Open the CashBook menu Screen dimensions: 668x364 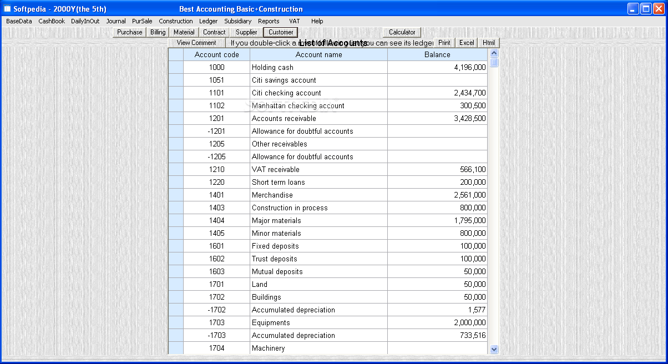(x=52, y=21)
